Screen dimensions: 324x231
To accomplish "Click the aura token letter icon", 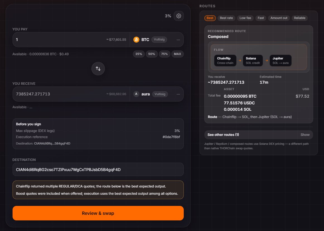I will click(x=136, y=94).
